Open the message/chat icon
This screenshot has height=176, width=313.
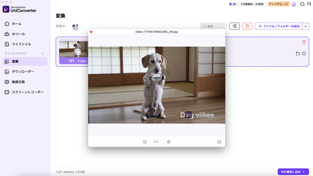click(x=302, y=4)
